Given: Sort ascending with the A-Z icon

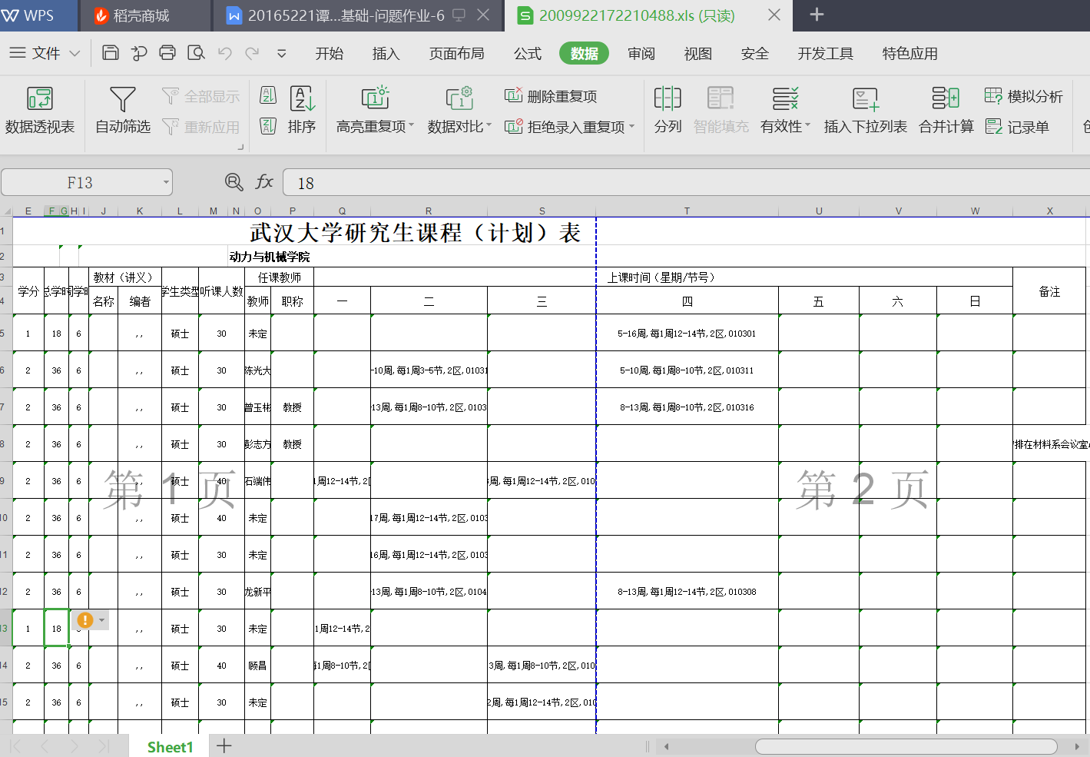Looking at the screenshot, I should [268, 95].
